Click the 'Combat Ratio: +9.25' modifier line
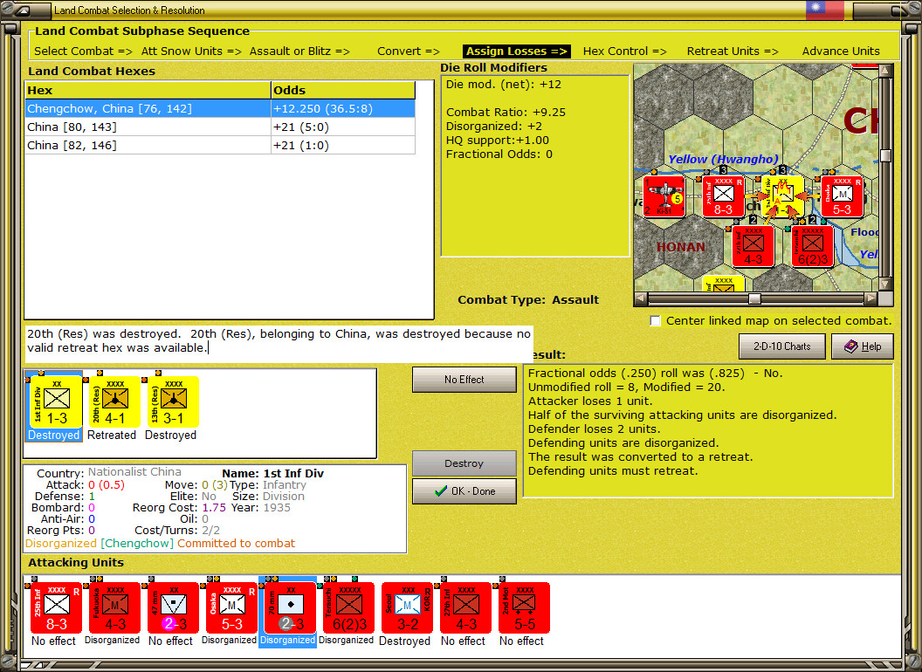The height and width of the screenshot is (672, 922). click(506, 113)
